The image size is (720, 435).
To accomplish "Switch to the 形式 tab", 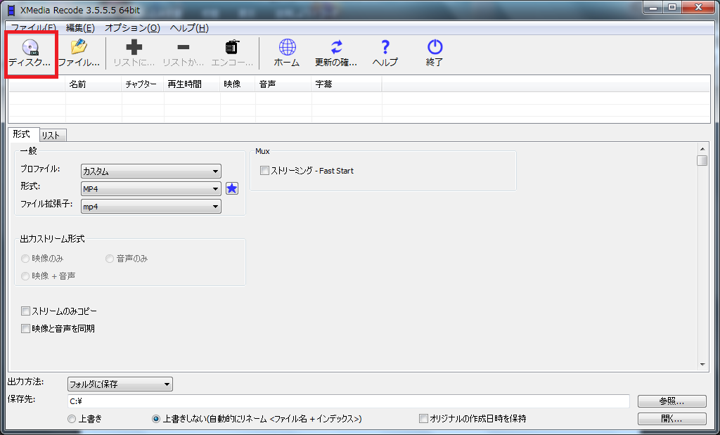I will (x=22, y=134).
